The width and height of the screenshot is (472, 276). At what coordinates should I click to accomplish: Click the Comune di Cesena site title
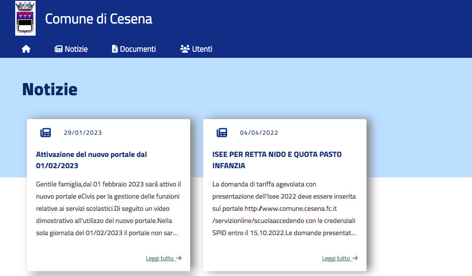[x=99, y=19]
